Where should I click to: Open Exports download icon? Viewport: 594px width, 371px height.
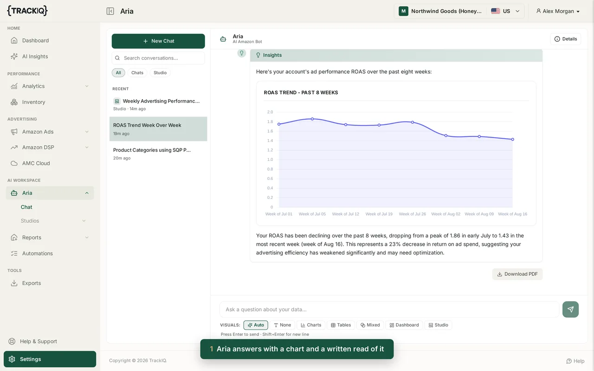point(14,283)
